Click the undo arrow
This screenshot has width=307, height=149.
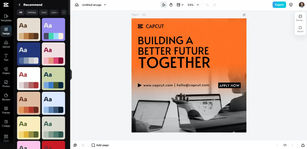(x=207, y=5)
